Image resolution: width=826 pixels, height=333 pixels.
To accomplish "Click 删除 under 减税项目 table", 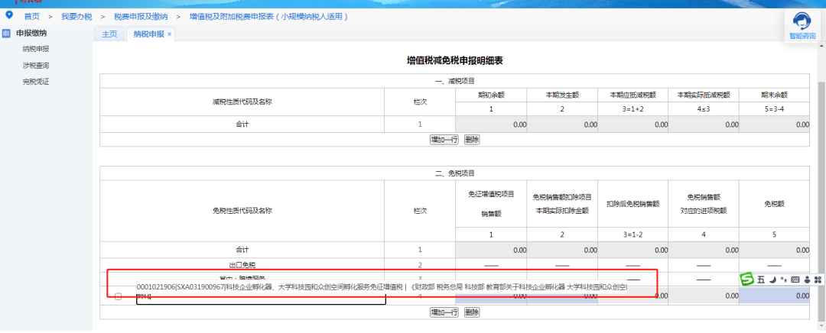I will (x=472, y=140).
